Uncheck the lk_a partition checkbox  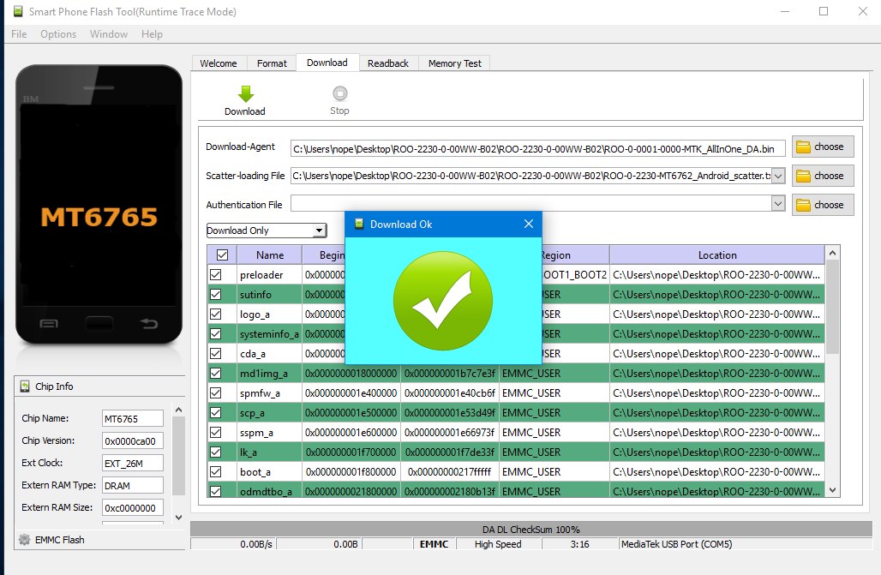[216, 452]
